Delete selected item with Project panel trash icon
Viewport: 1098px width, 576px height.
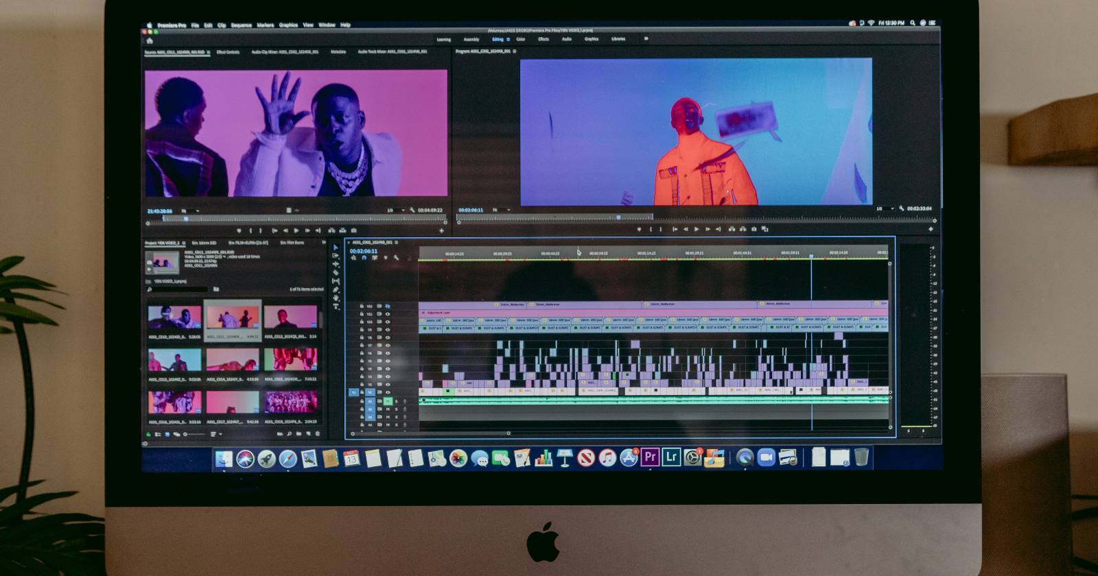pos(317,434)
